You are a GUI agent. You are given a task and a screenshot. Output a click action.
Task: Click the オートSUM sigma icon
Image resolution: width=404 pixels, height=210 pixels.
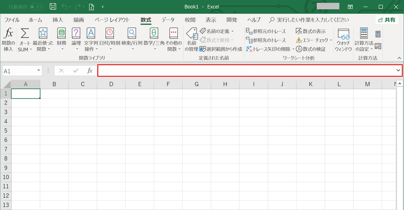point(25,33)
